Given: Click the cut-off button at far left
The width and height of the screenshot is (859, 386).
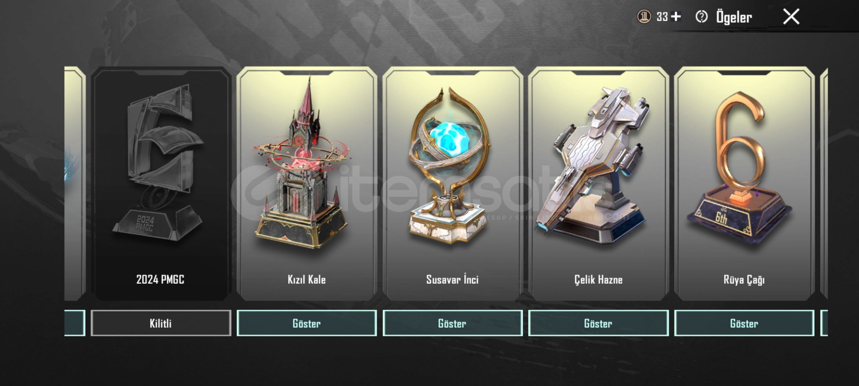Looking at the screenshot, I should point(75,323).
